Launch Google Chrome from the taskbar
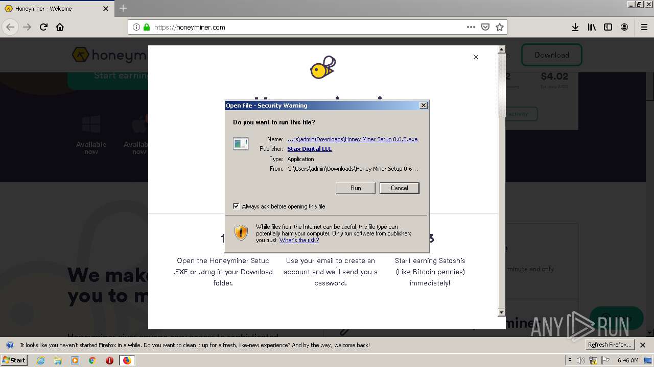 (x=92, y=360)
